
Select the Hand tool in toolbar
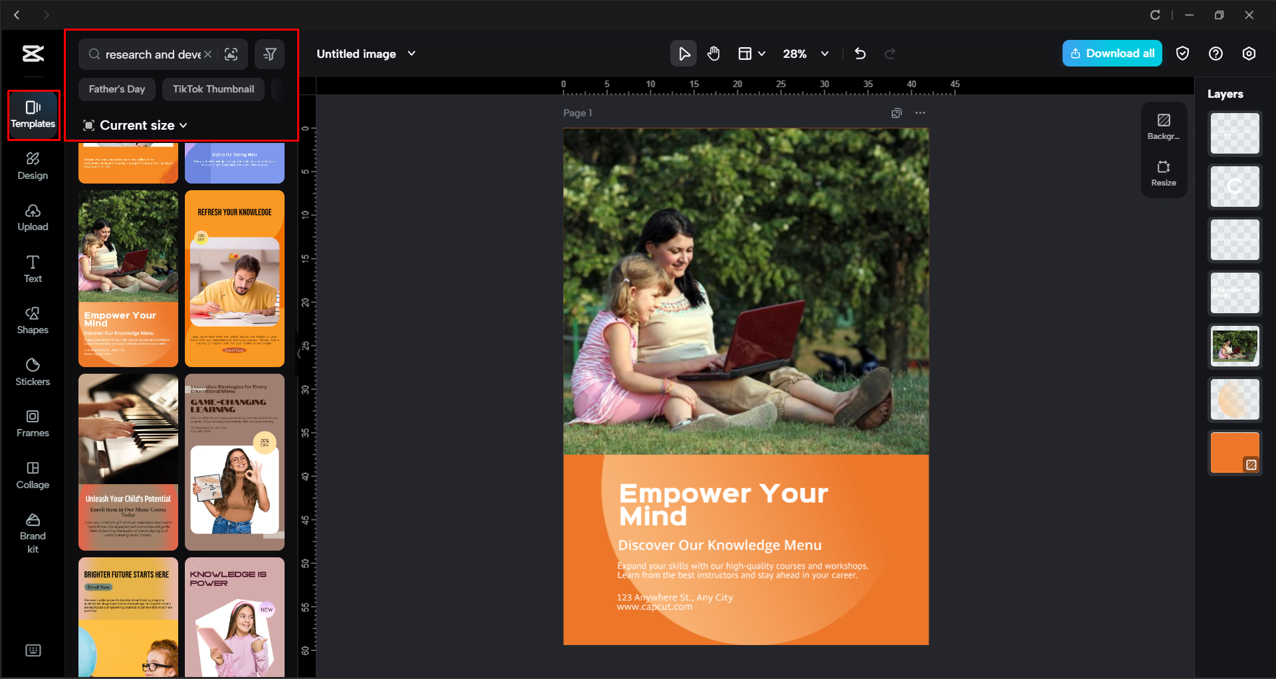coord(713,53)
